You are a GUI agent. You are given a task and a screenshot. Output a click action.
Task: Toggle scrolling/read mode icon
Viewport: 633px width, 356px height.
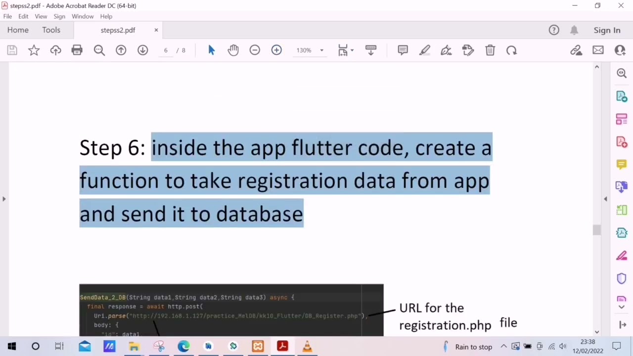[x=371, y=50]
